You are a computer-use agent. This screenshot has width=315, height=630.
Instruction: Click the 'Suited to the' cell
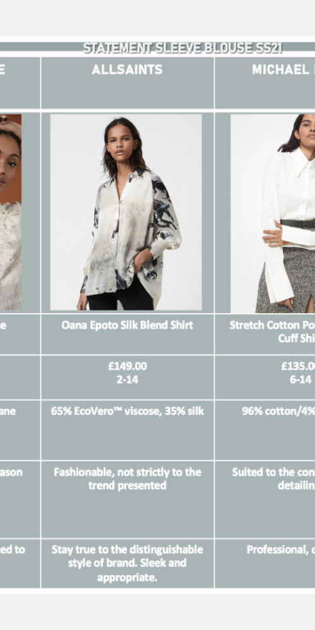pyautogui.click(x=265, y=500)
